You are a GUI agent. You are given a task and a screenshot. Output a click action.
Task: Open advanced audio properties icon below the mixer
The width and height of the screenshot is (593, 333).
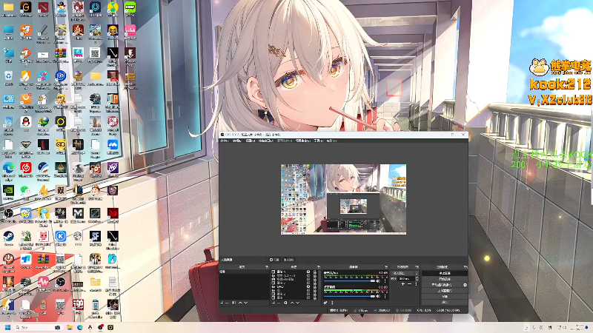point(325,303)
